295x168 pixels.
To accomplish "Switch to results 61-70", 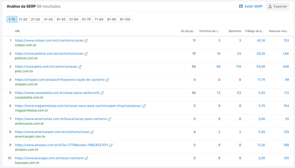I will click(x=87, y=19).
